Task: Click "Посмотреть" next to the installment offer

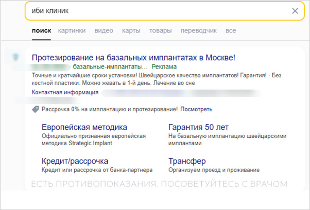Action: coord(196,109)
